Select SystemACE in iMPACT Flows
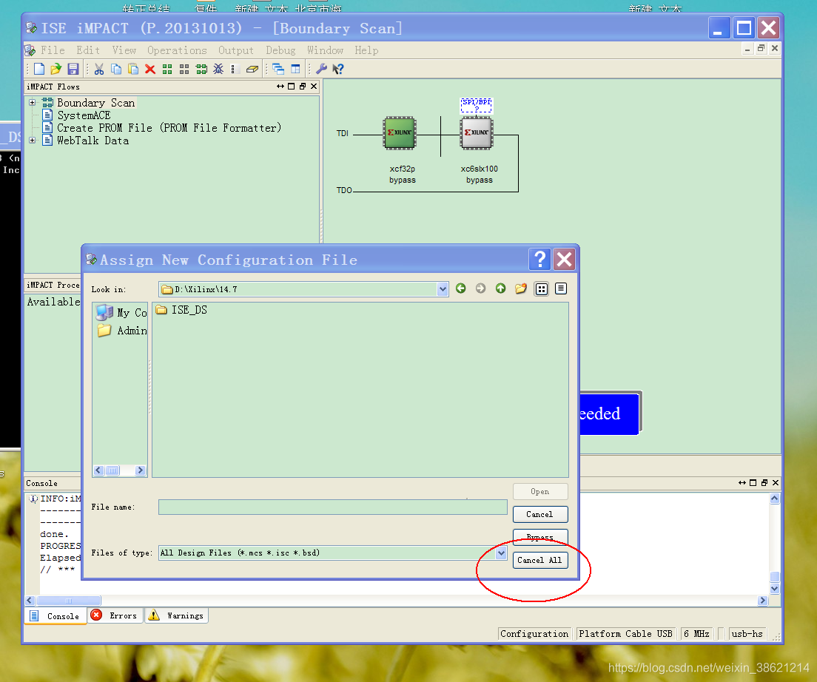 (x=84, y=115)
